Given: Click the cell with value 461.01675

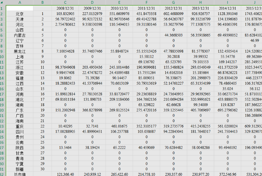Looking at the screenshot, I should 119,126.
